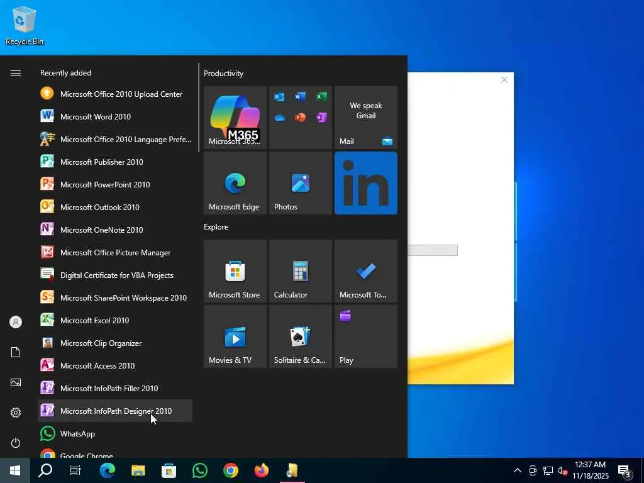The image size is (644, 483).
Task: Open Edge from the taskbar
Action: click(x=107, y=470)
